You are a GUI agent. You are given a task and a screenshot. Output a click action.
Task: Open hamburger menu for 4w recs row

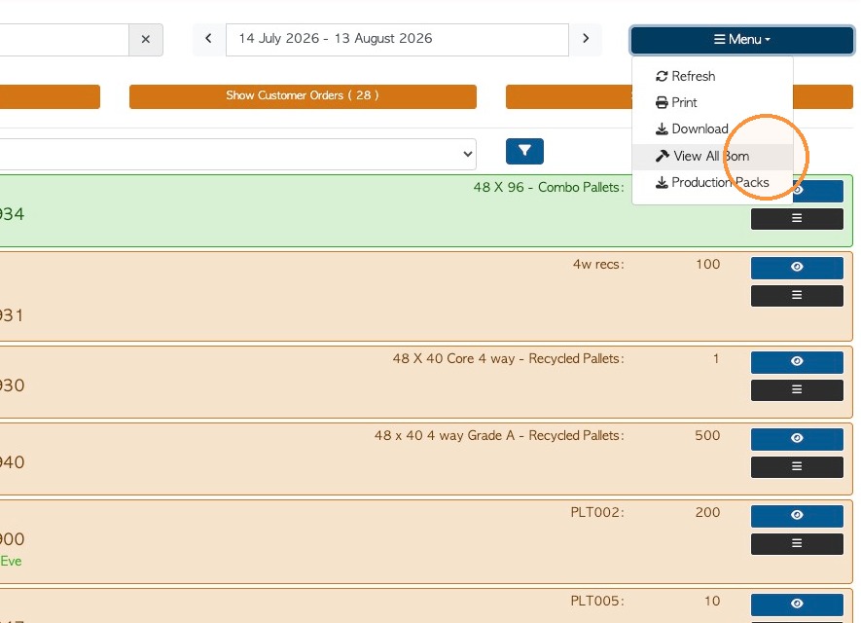point(797,296)
